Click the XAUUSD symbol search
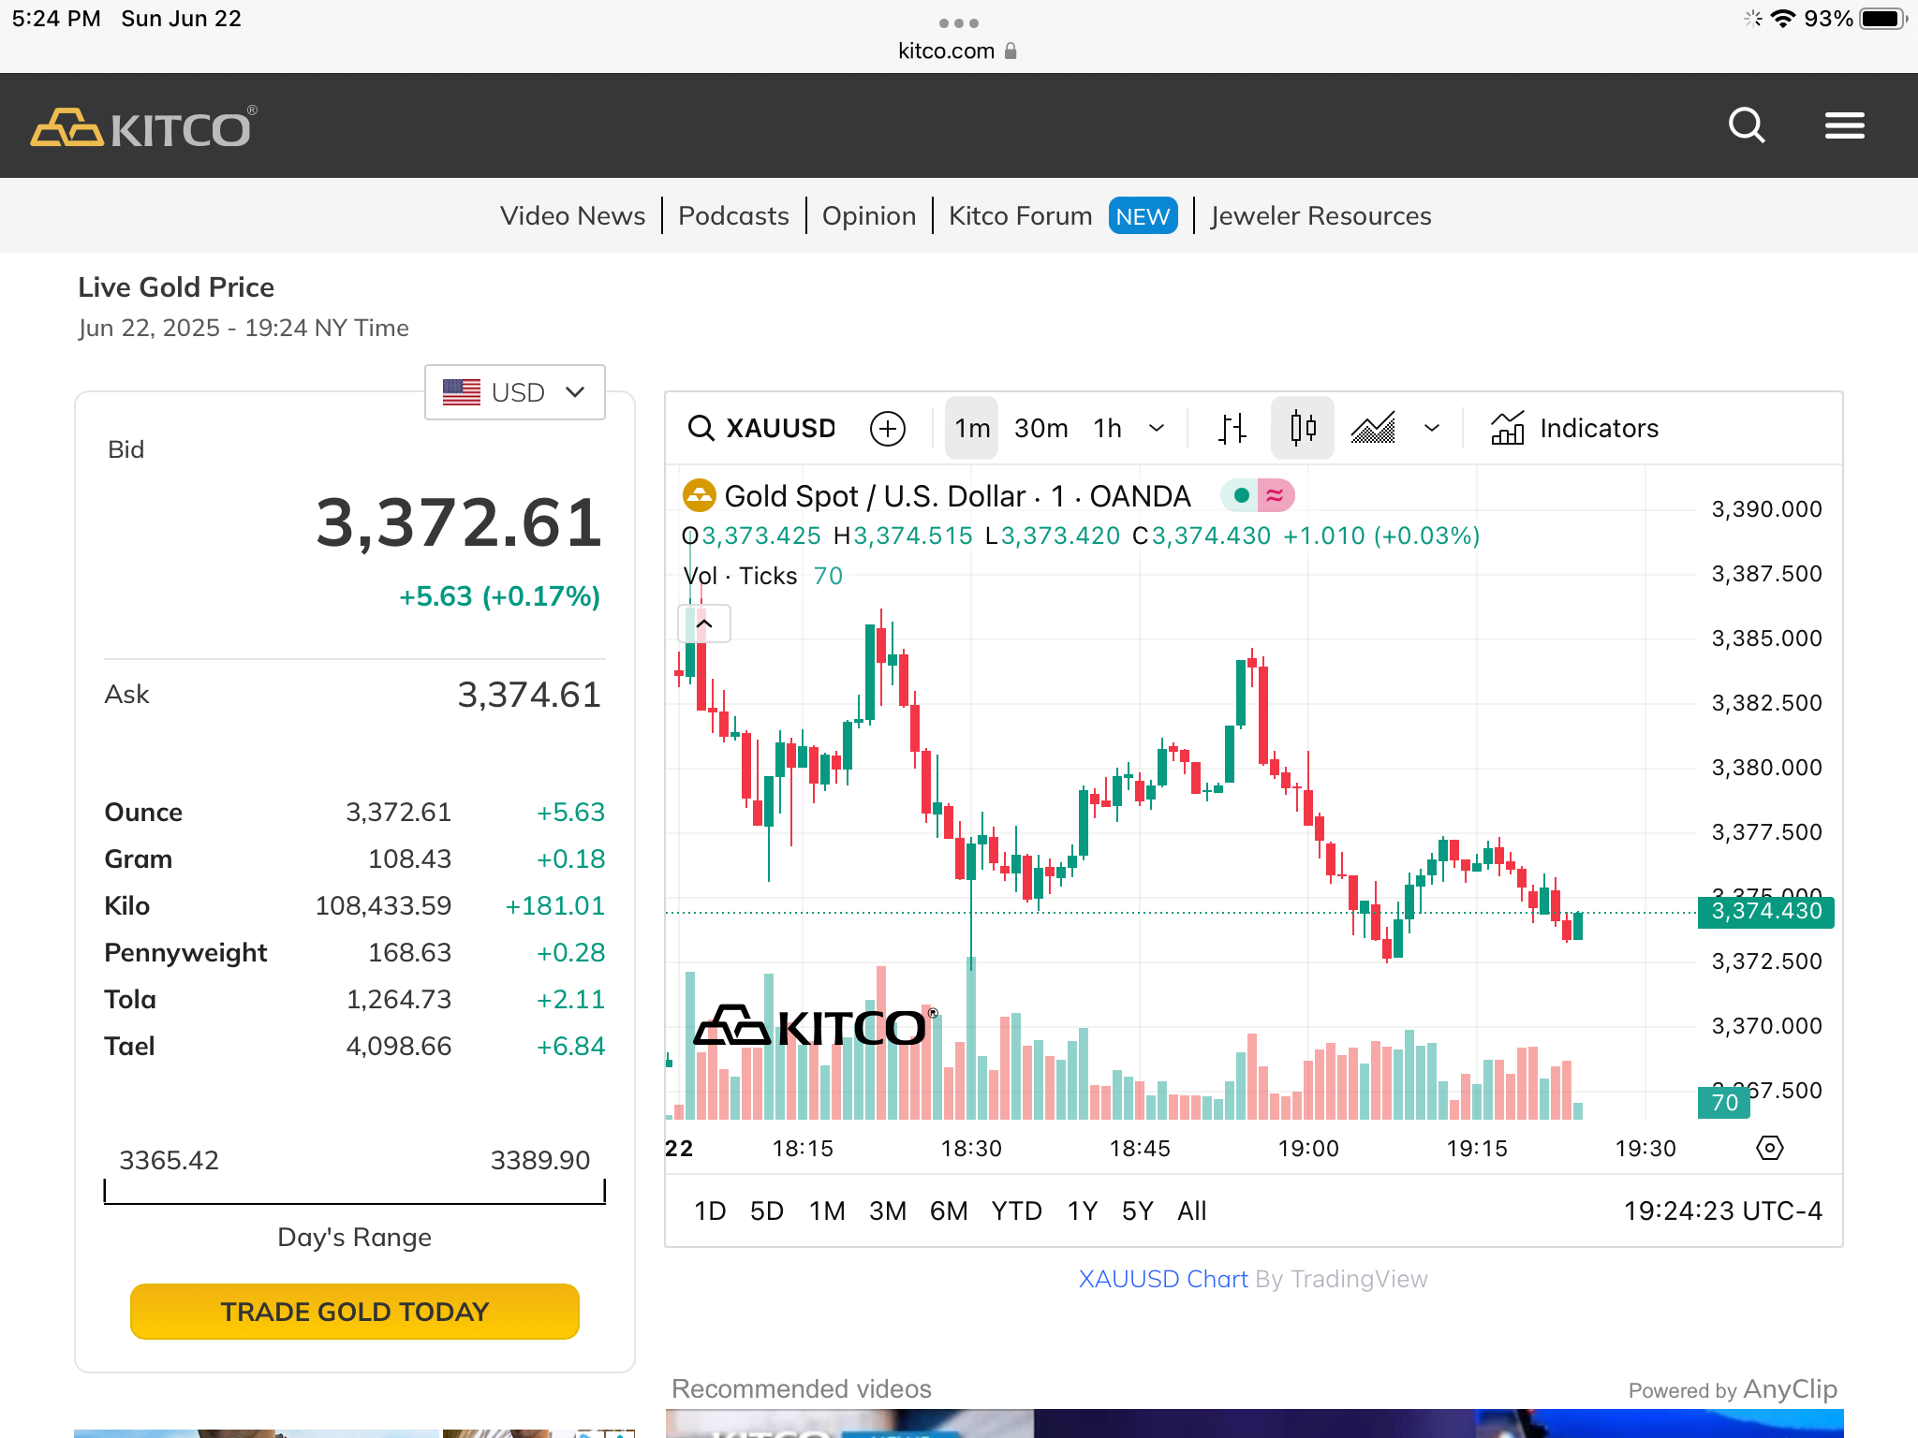Viewport: 1918px width, 1438px height. pos(761,429)
